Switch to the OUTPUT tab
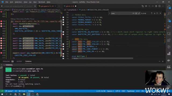The height and width of the screenshot is (96, 172). tap(19, 61)
